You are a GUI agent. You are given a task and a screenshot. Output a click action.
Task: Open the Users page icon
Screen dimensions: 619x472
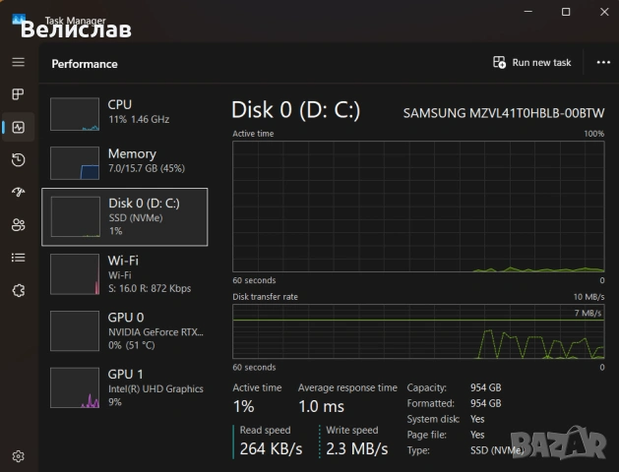pos(18,225)
